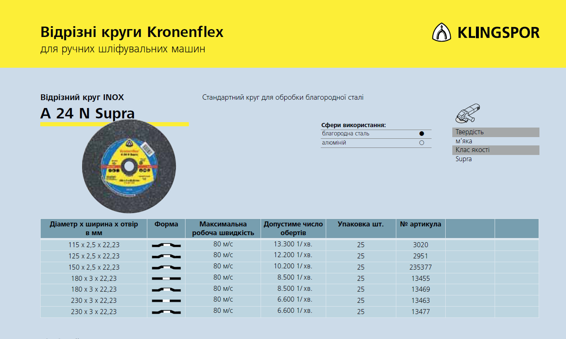Click the rotation value 13.300 1/хв.
Viewport: 566px width, 339px height.
click(293, 244)
